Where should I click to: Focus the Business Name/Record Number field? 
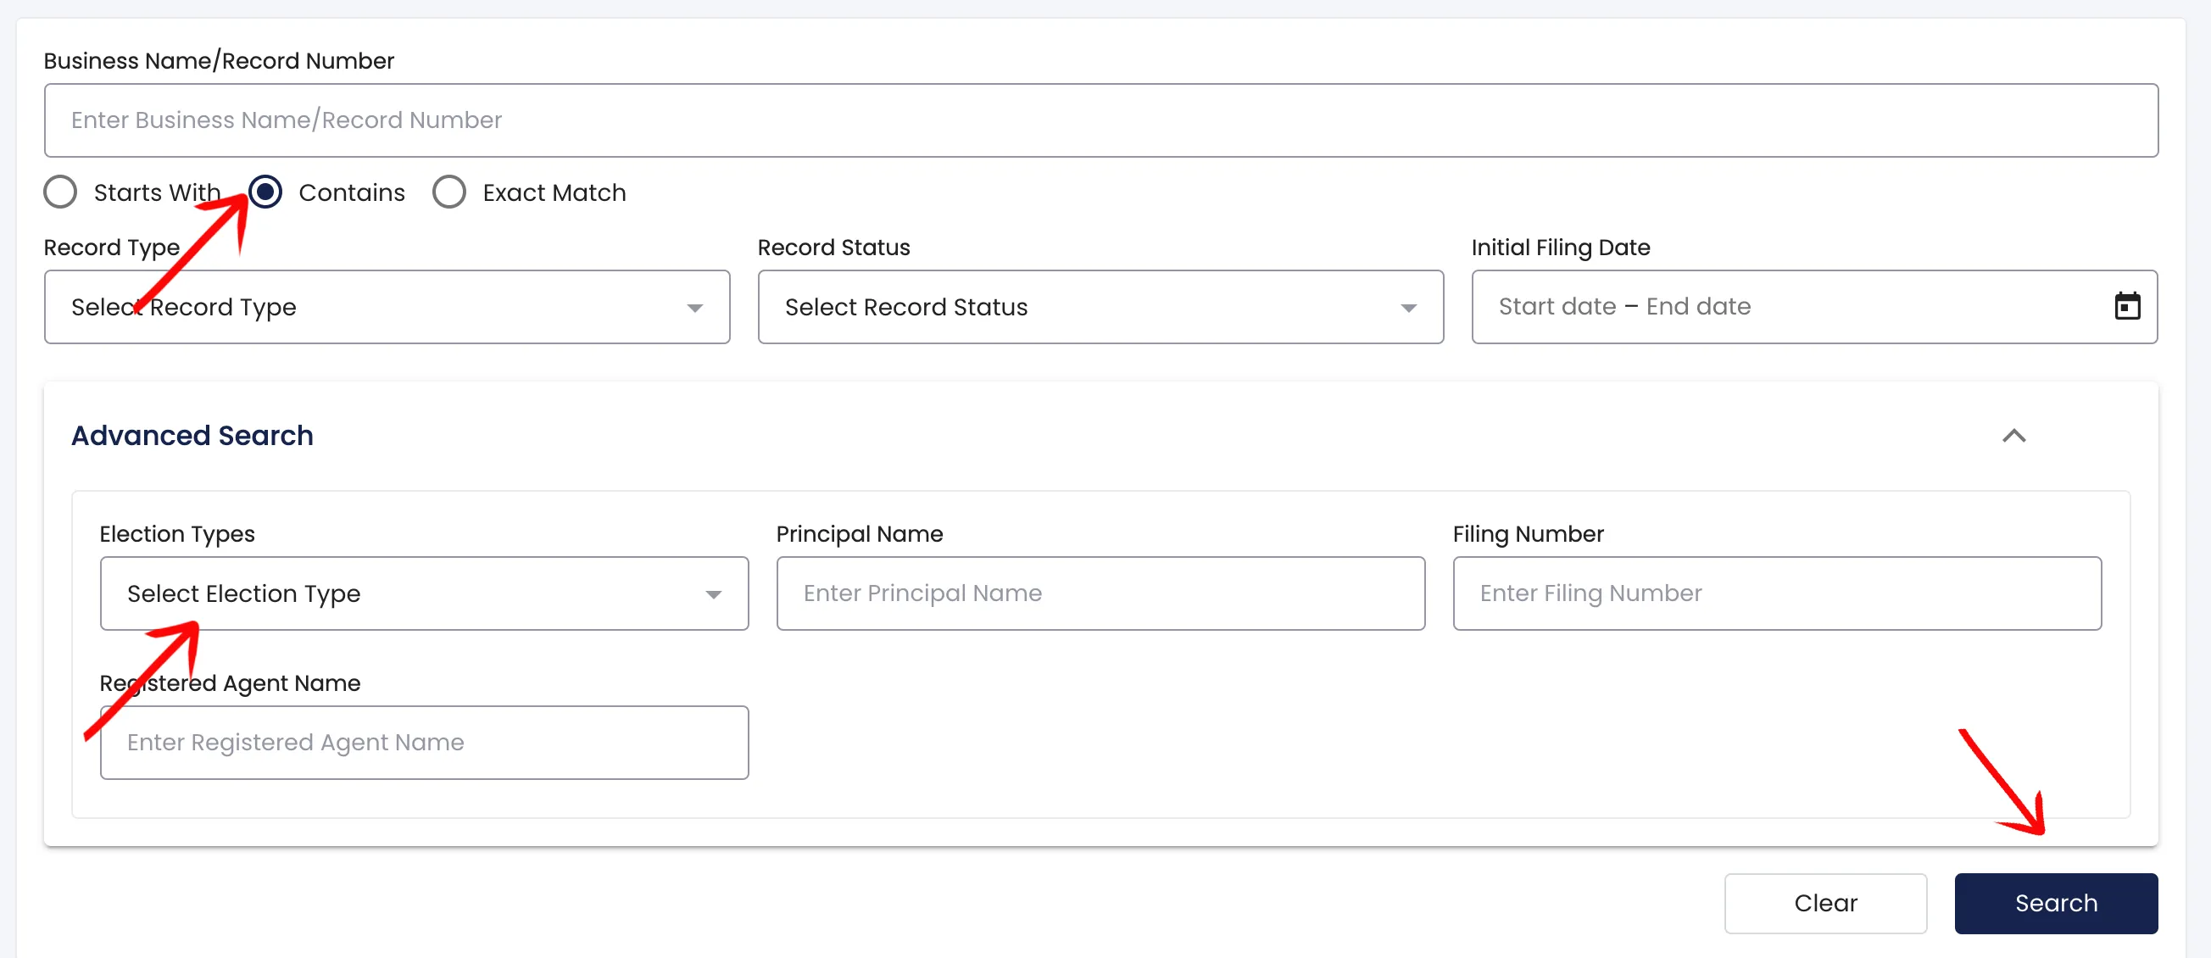tap(1101, 120)
